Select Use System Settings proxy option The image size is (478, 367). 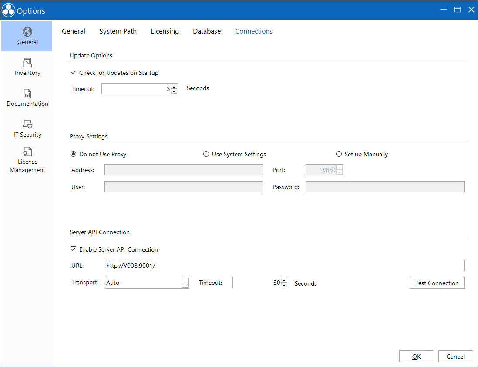pos(206,154)
